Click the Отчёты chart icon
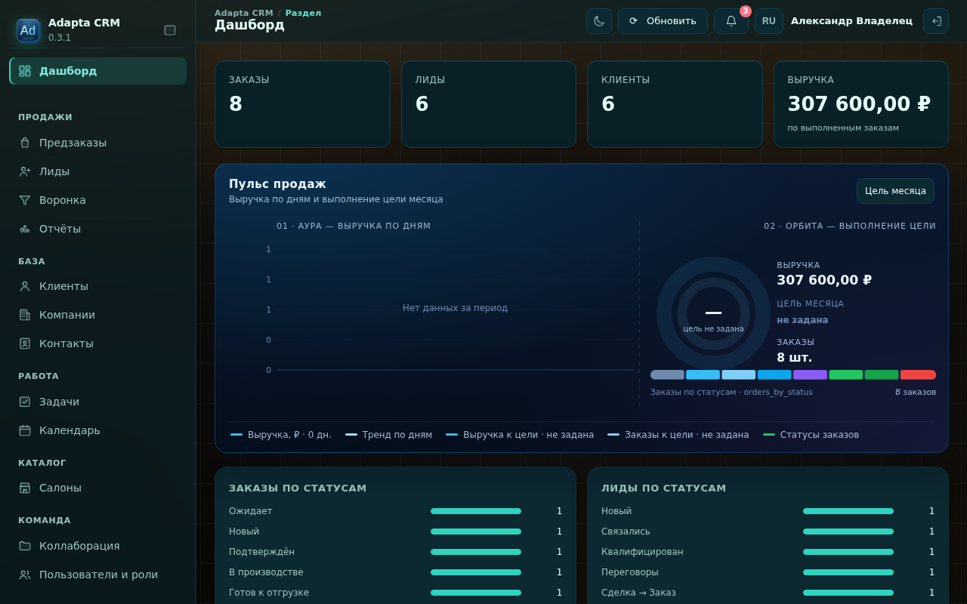 [25, 229]
